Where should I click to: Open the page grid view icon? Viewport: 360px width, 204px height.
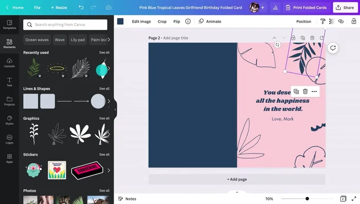click(x=343, y=199)
